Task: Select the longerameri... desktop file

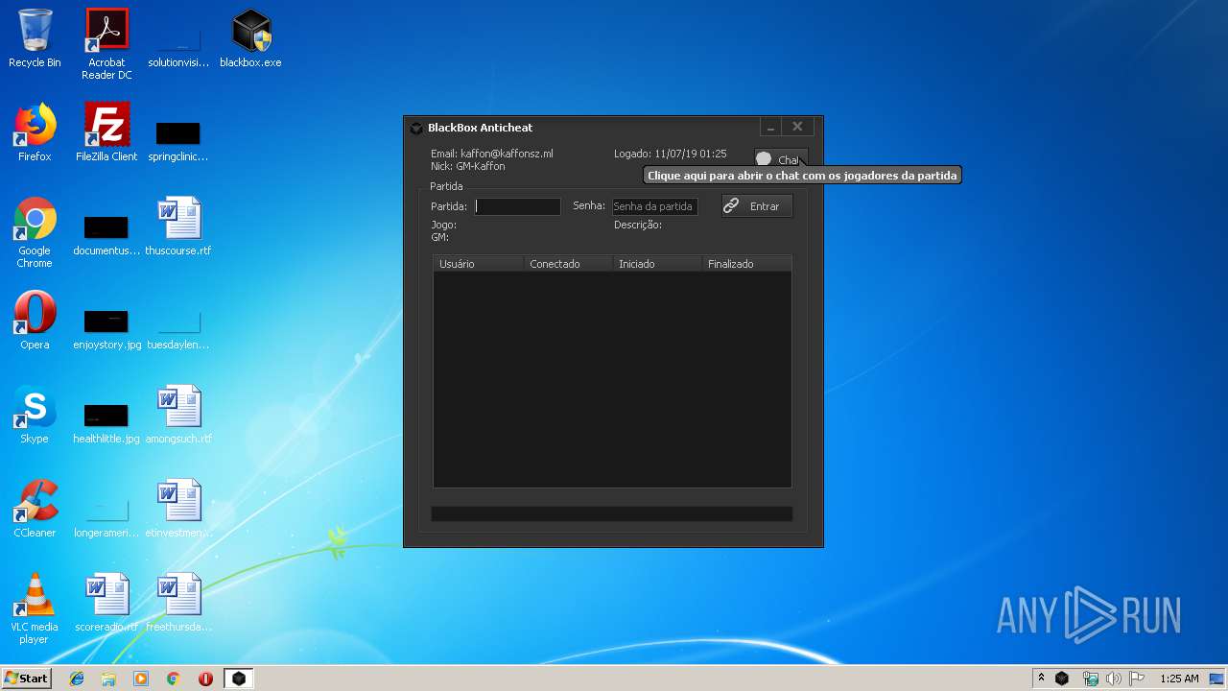Action: click(x=106, y=517)
